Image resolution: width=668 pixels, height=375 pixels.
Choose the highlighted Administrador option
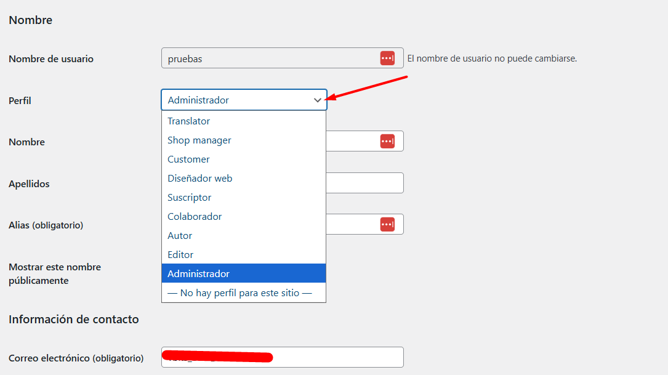point(199,274)
